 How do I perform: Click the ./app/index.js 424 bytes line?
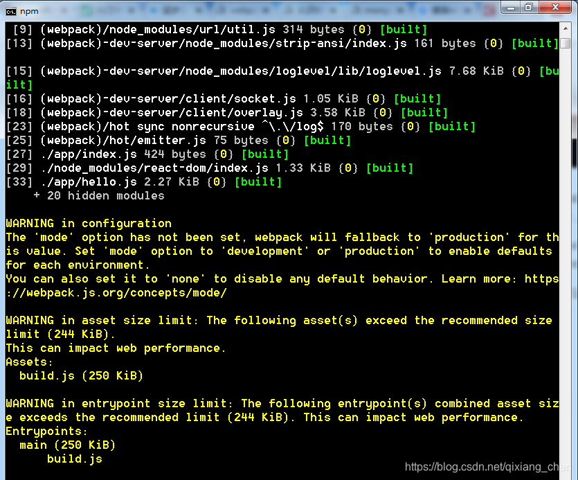(147, 154)
